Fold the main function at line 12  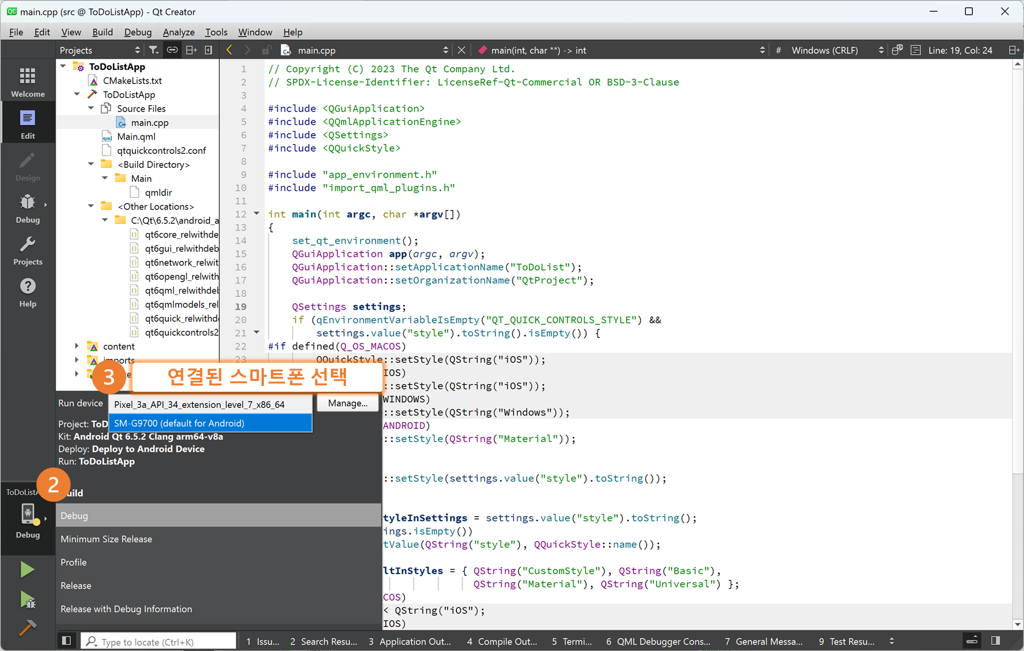click(x=257, y=214)
